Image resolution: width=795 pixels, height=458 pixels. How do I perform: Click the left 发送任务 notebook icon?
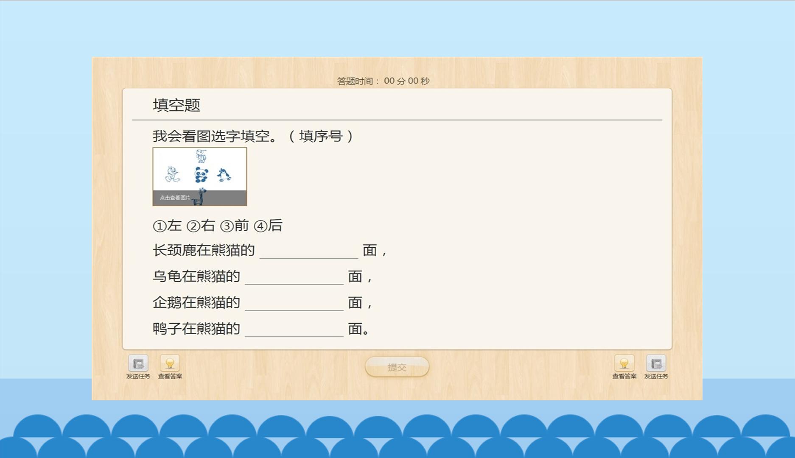138,363
